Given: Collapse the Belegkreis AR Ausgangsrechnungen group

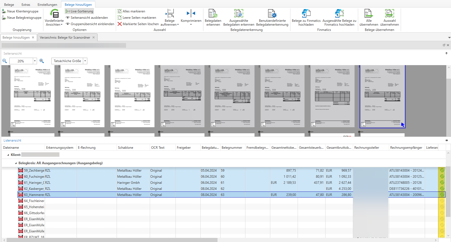Looking at the screenshot, I should pos(16,163).
